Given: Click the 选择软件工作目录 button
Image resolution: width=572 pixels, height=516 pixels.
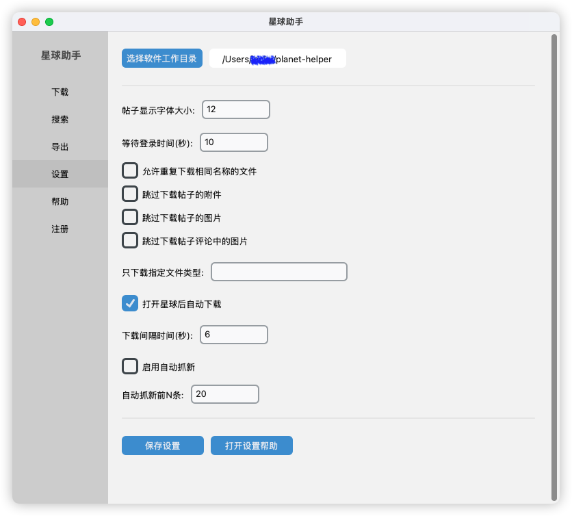Looking at the screenshot, I should click(x=162, y=59).
